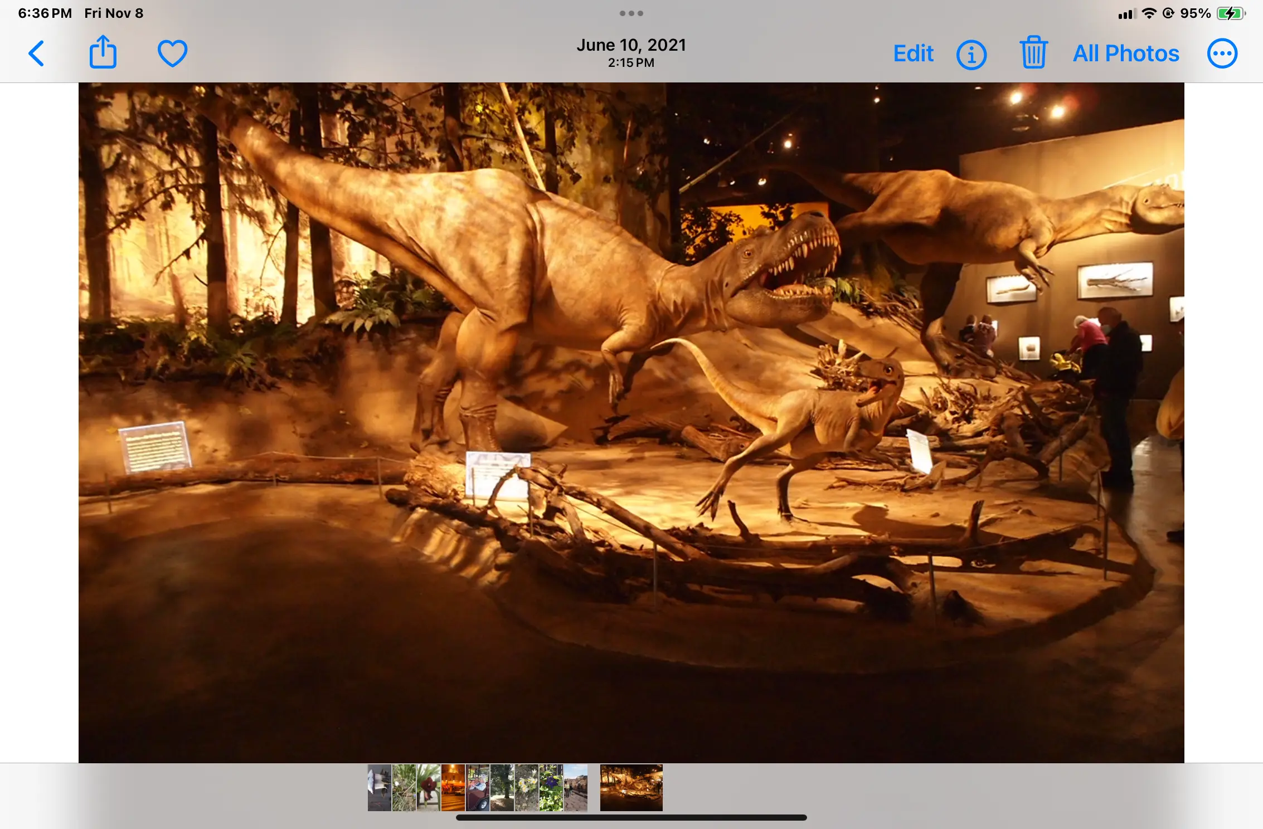Open the night street building thumbnail
Screen dimensions: 1263x829
coord(453,787)
